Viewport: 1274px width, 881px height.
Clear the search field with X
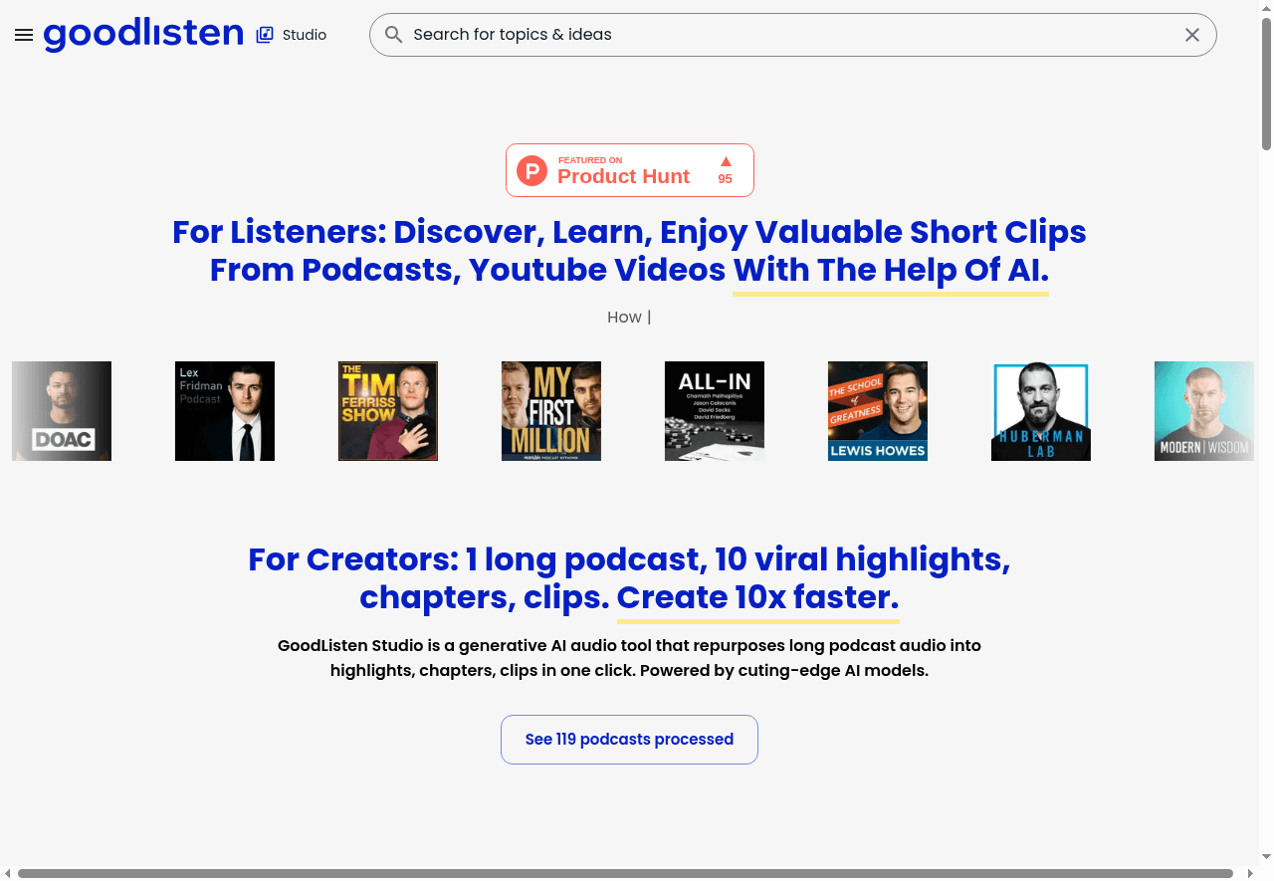(x=1191, y=35)
